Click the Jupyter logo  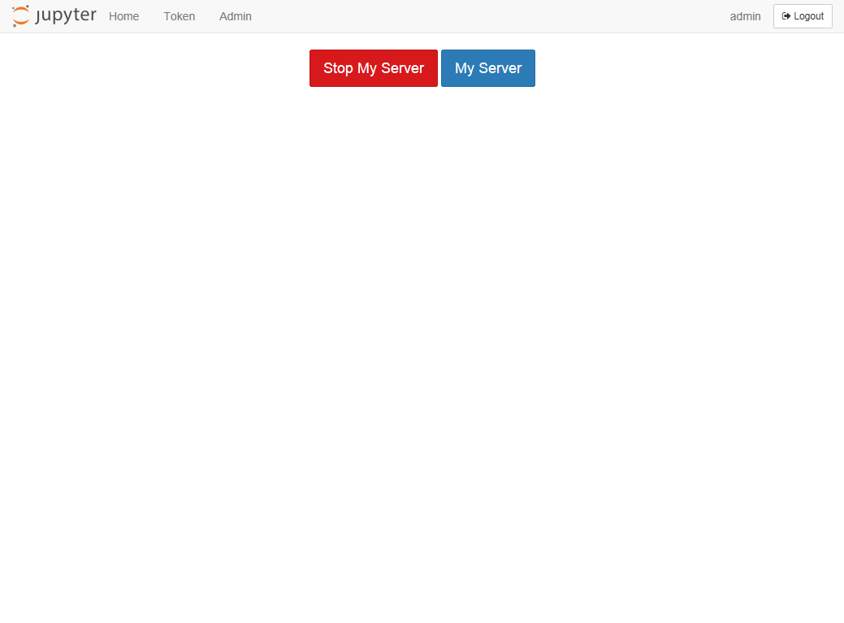click(x=54, y=16)
